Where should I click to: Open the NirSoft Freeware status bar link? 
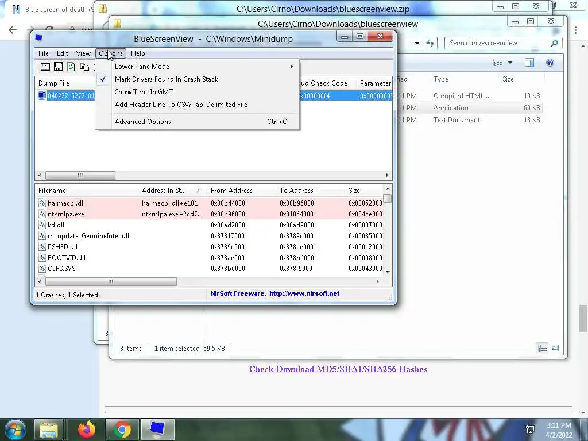(x=275, y=293)
